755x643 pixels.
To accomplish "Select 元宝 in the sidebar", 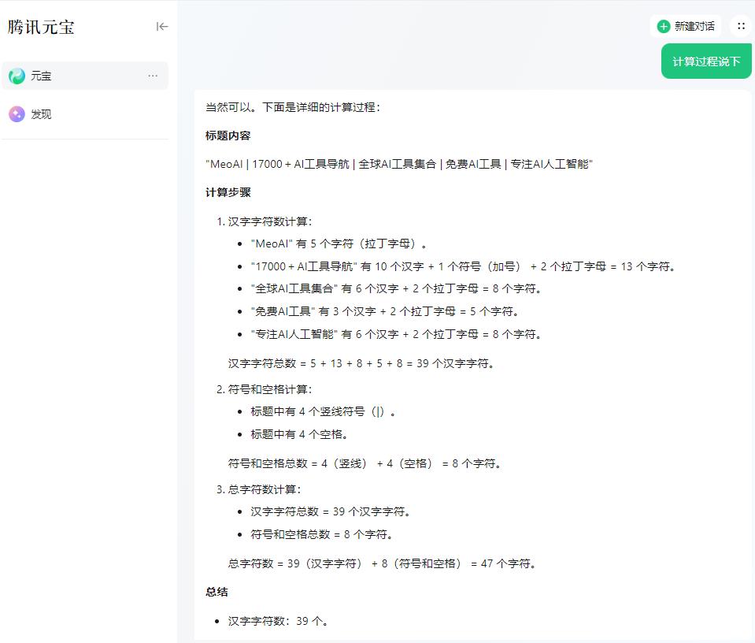I will coord(85,76).
